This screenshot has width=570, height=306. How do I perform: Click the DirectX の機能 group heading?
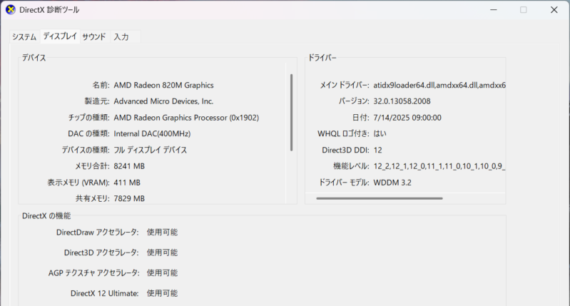point(46,216)
